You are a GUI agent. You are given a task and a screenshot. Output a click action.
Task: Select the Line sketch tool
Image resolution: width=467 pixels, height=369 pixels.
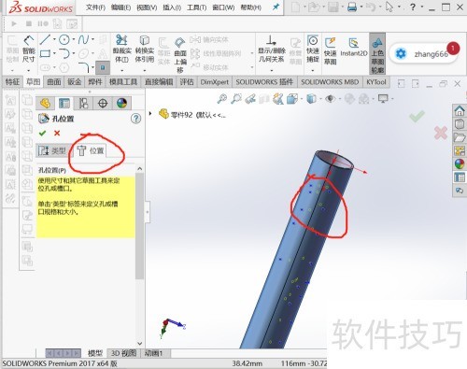[x=45, y=40]
